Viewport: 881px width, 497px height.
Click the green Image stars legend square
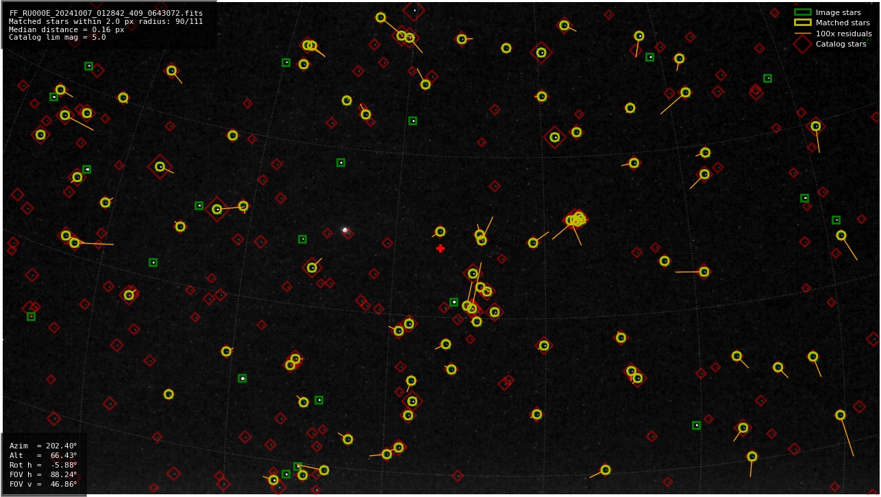click(802, 12)
